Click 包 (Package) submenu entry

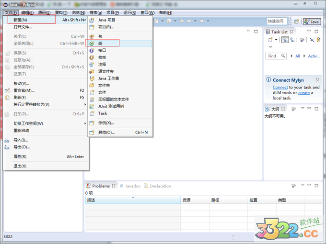120,36
